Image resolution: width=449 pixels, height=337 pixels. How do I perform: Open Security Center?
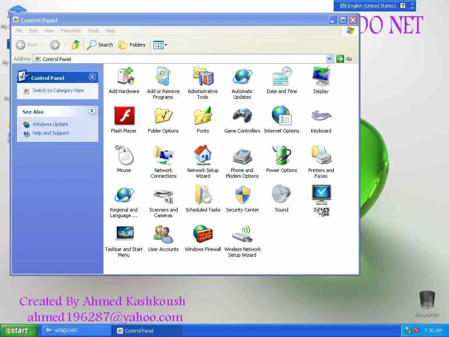point(242,199)
